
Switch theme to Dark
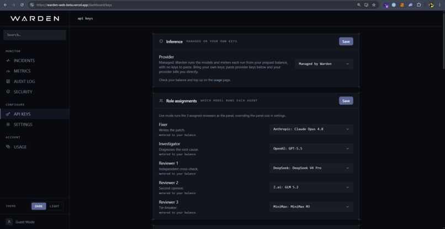click(x=39, y=206)
